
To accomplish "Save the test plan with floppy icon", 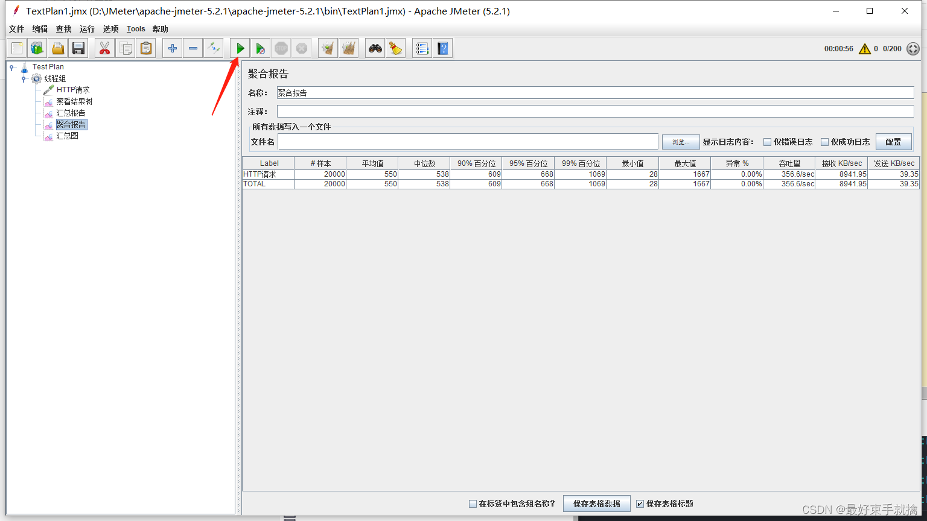I will tap(78, 48).
